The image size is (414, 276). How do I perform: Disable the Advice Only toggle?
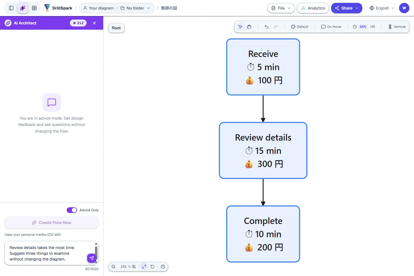point(72,210)
